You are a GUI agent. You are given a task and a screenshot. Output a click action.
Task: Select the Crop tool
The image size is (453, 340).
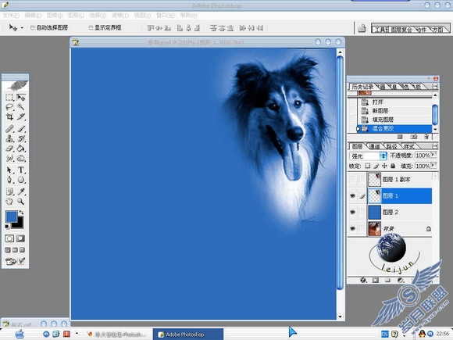pos(9,117)
